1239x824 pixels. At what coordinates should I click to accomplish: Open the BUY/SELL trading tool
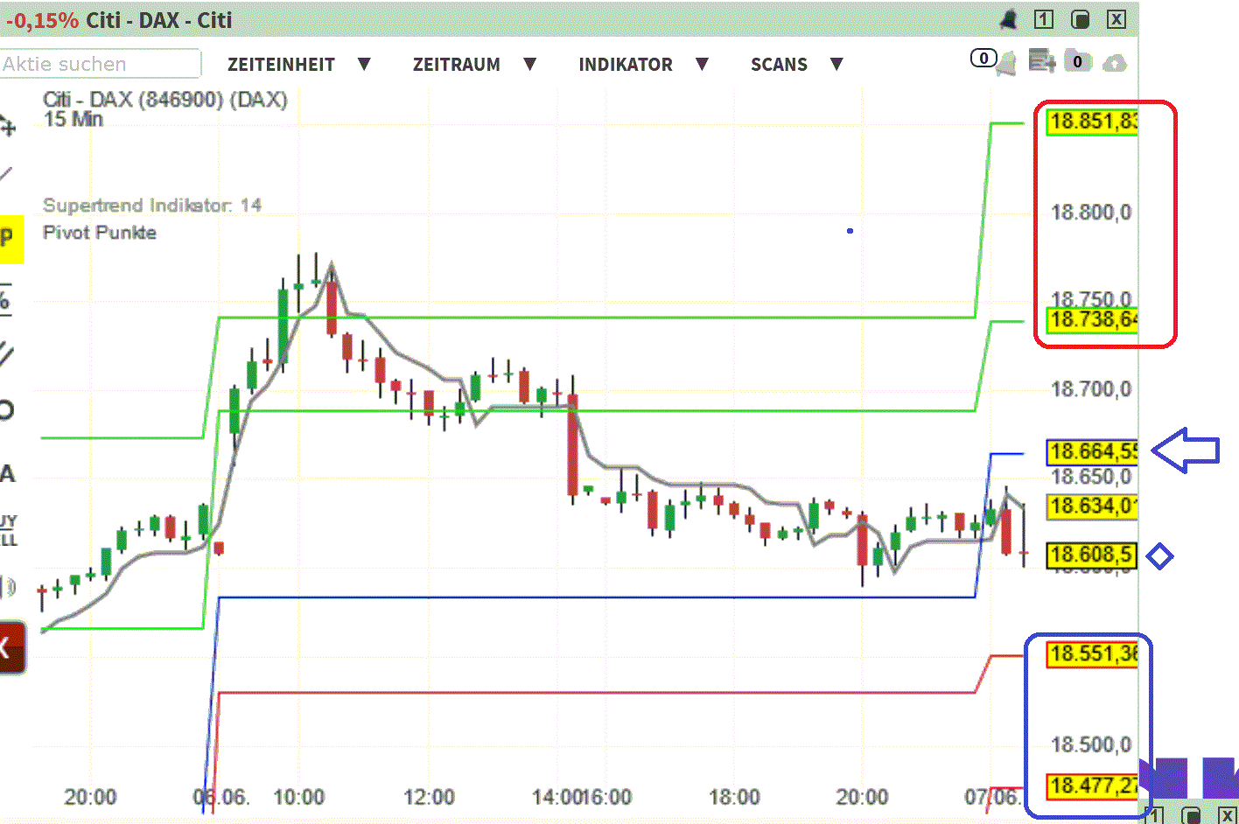click(9, 531)
